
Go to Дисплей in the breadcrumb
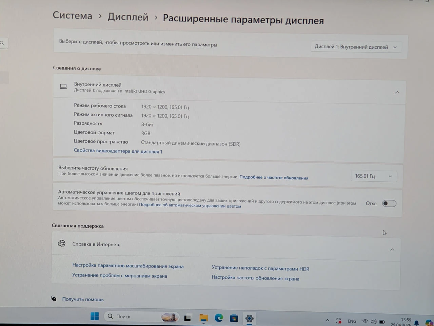(x=128, y=17)
